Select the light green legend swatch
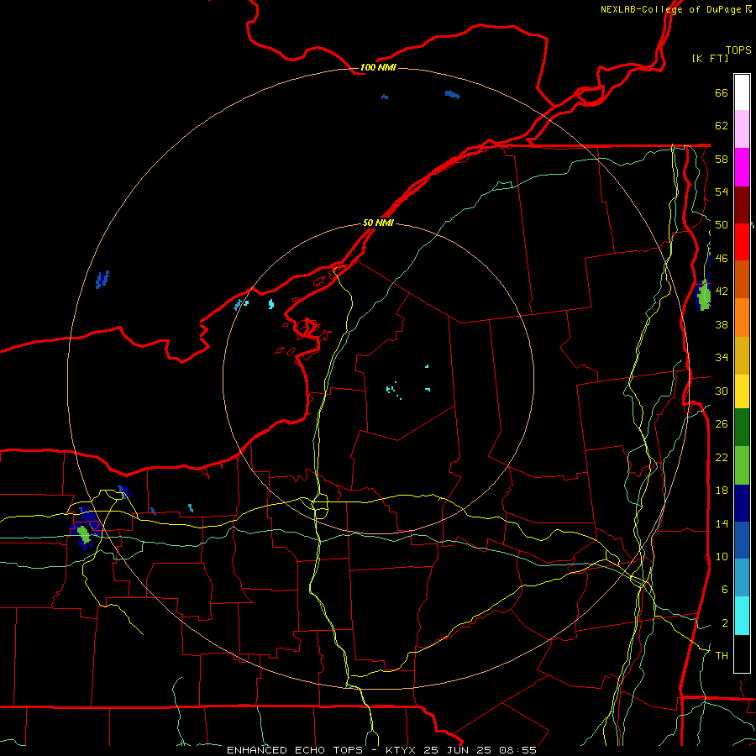 coord(742,465)
